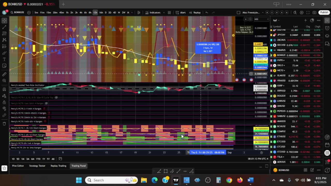The image size is (331, 186).
Task: Enter fullscreen mode
Action: (x=308, y=12)
